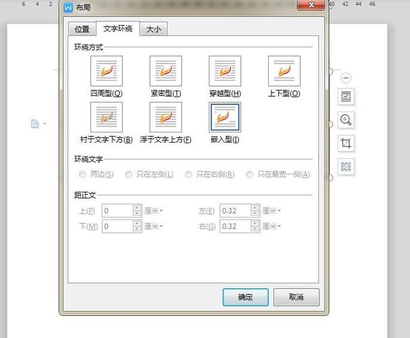Switch to the 大小 tab
This screenshot has height=338, width=410.
coord(153,29)
